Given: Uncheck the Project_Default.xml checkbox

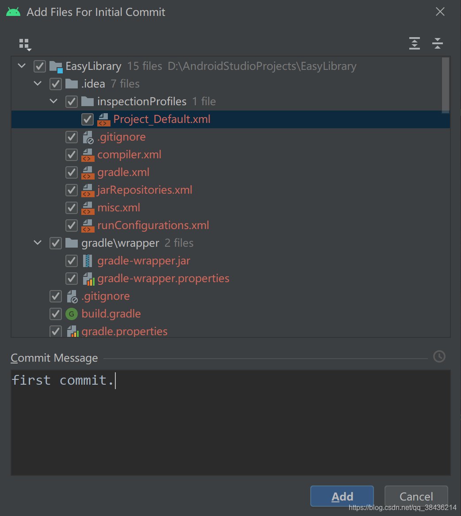Looking at the screenshot, I should coord(87,119).
